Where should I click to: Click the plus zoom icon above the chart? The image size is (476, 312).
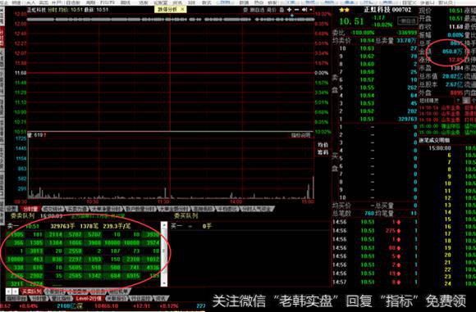290,10
